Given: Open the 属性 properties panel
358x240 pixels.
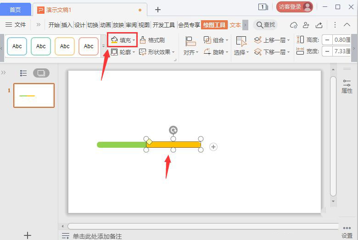Looking at the screenshot, I should 347,86.
